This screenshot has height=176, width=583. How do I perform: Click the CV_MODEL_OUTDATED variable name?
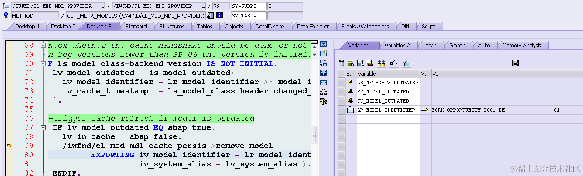383,101
